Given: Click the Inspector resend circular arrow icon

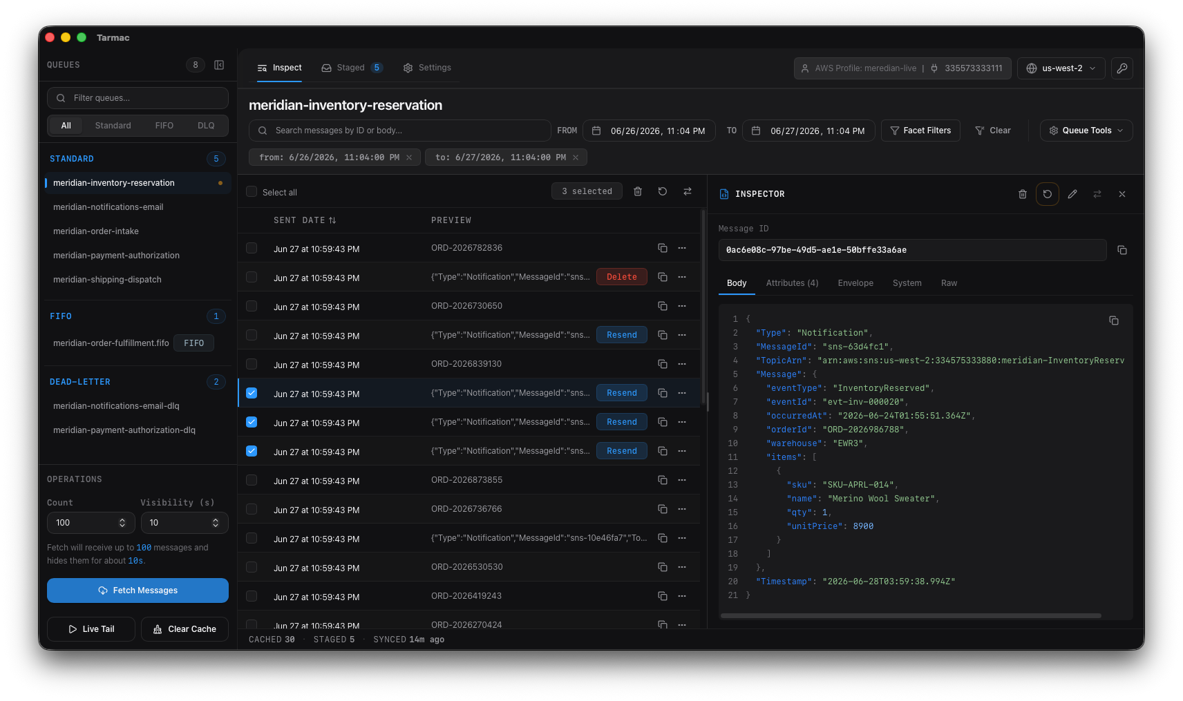Looking at the screenshot, I should 1048,194.
